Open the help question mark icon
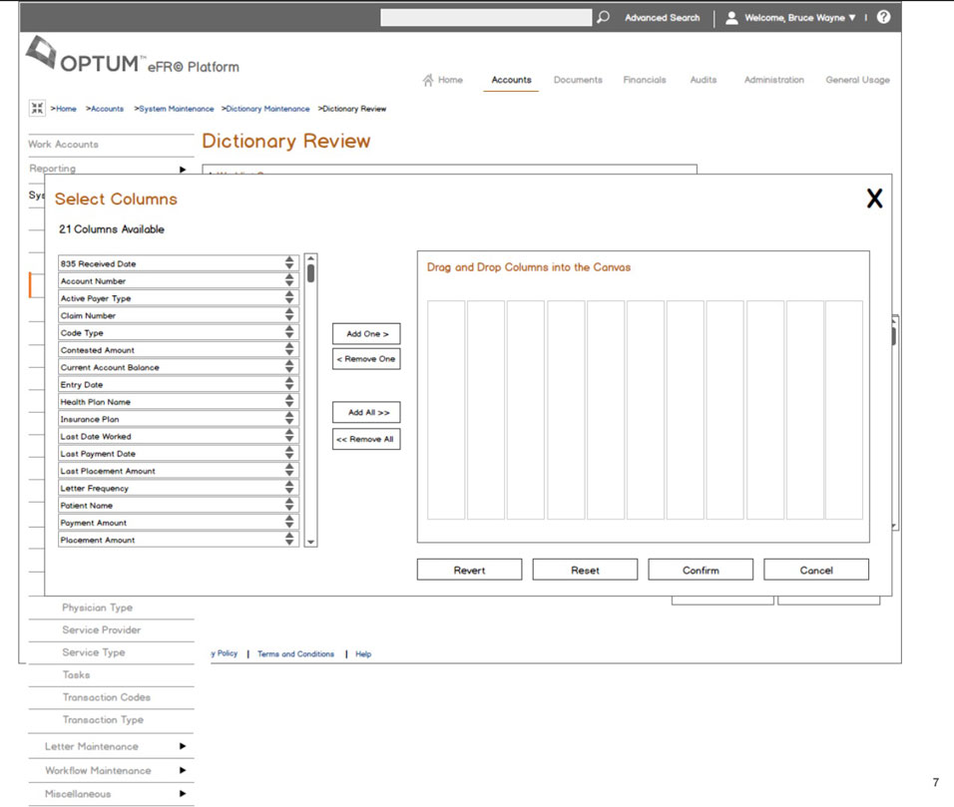 [883, 18]
